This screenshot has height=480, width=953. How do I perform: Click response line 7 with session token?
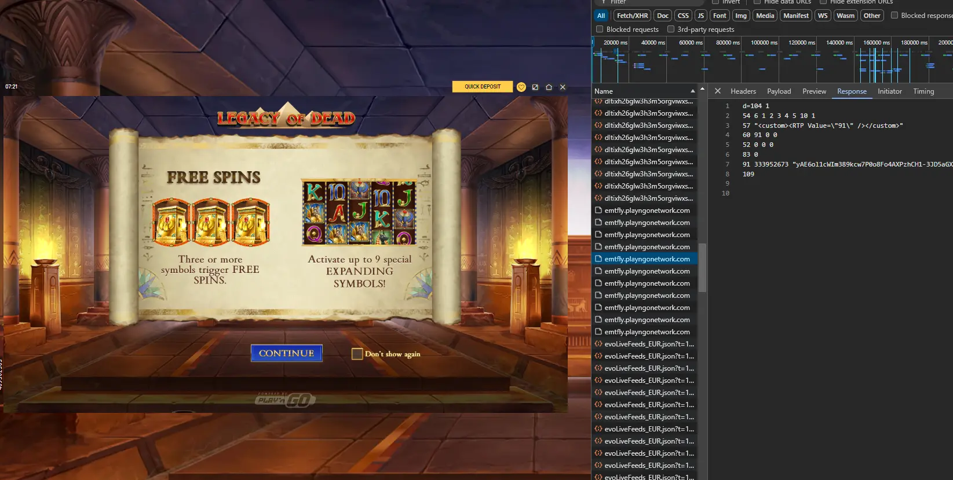click(x=847, y=164)
